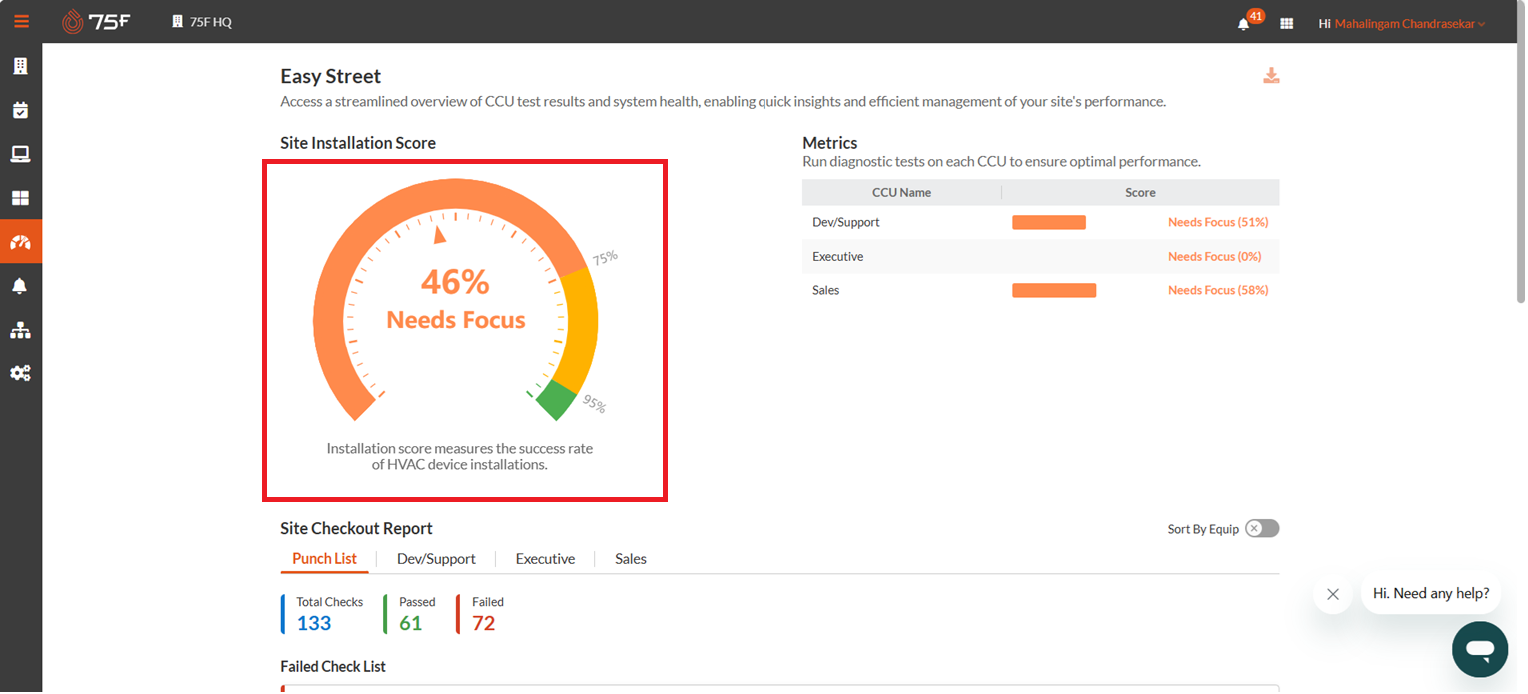Open the hierarchy sitemap sidebar icon

pyautogui.click(x=20, y=330)
